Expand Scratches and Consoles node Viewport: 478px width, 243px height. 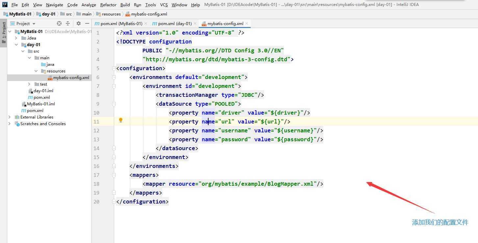(10, 124)
